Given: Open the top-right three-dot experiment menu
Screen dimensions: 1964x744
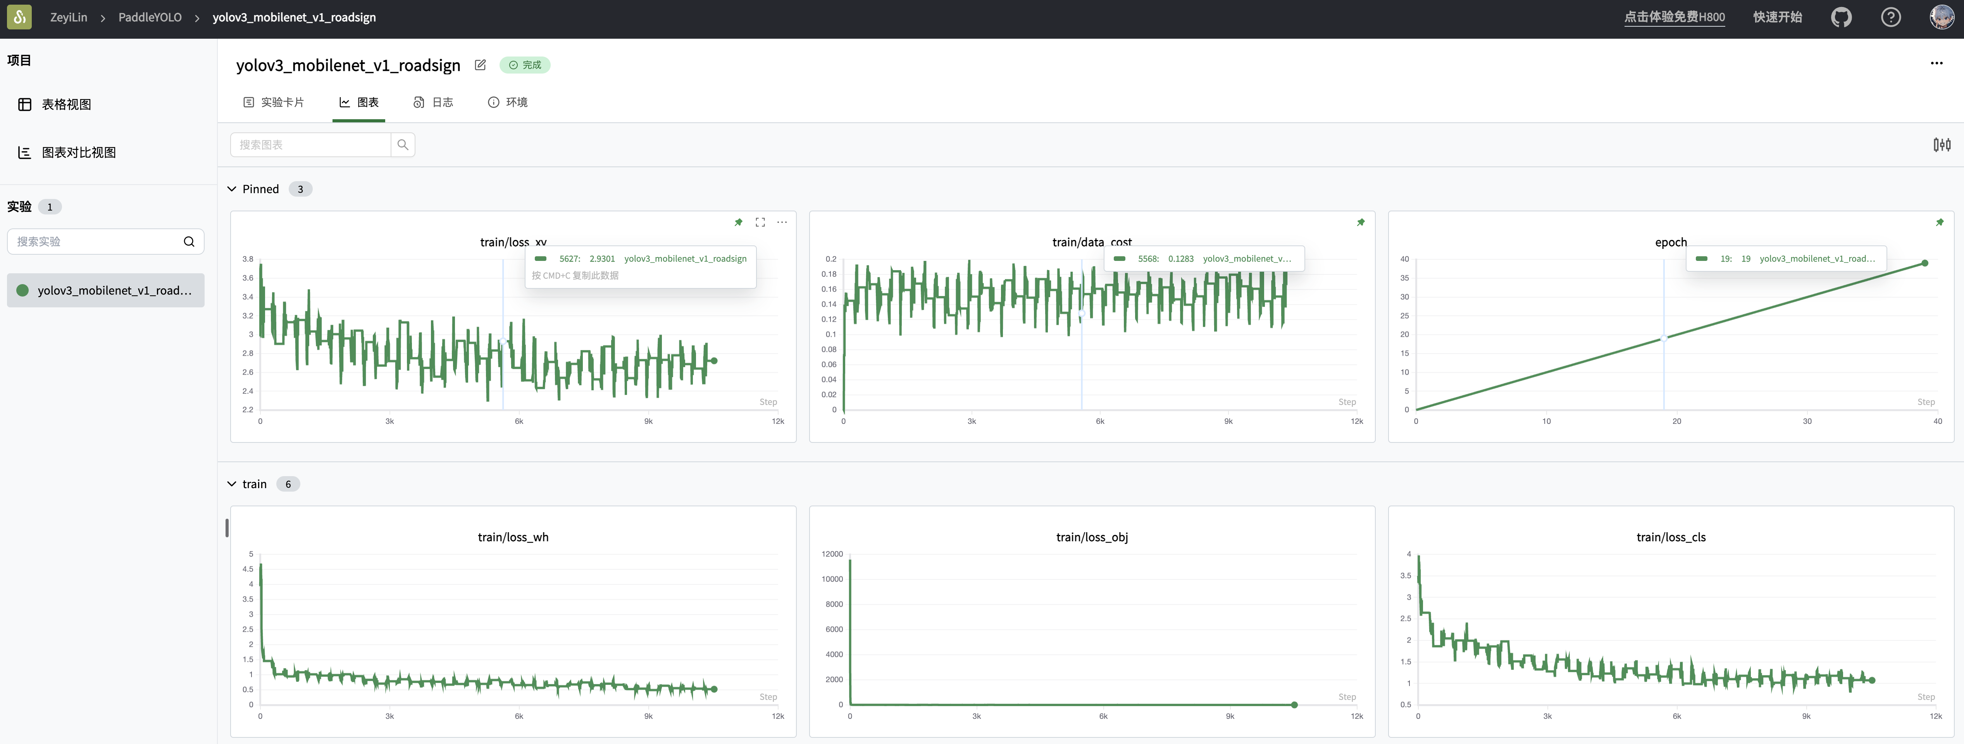Looking at the screenshot, I should tap(1936, 63).
